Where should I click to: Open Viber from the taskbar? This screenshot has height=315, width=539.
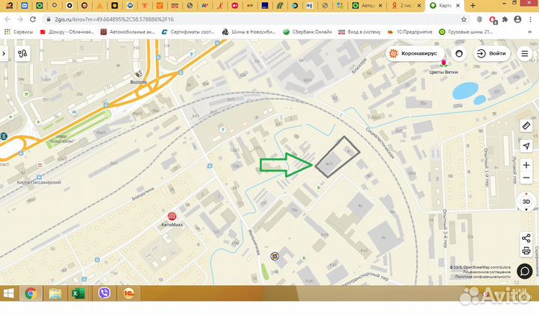pyautogui.click(x=103, y=294)
